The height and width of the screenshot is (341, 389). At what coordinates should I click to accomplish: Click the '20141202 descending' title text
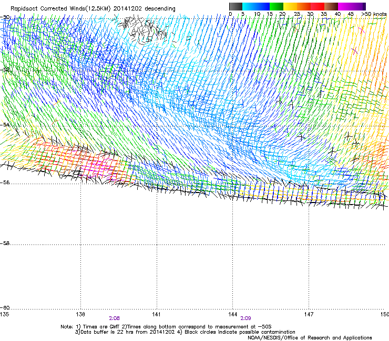[x=145, y=9]
